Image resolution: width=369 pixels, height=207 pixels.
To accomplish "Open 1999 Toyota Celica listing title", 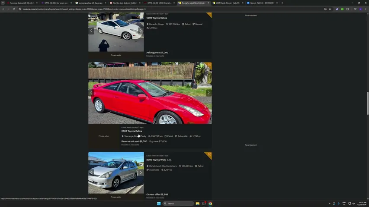I will 157,18.
